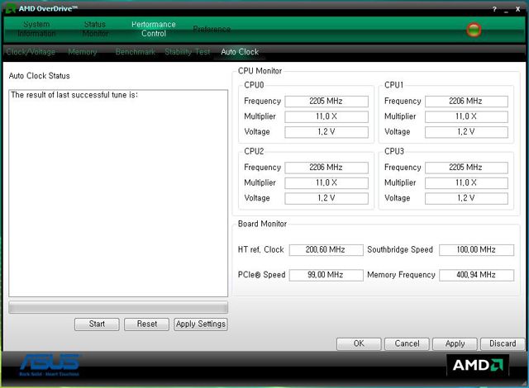Click the PCIe Speed 99.00 MHz field
The height and width of the screenshot is (388, 529).
(x=326, y=275)
